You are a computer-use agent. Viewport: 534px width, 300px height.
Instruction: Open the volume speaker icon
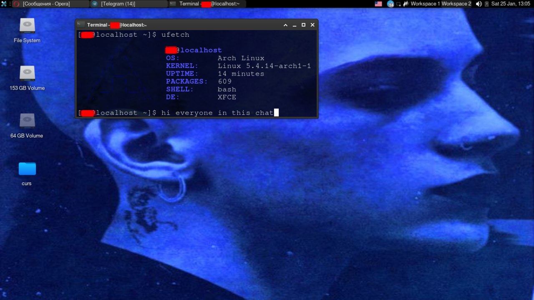click(x=479, y=4)
